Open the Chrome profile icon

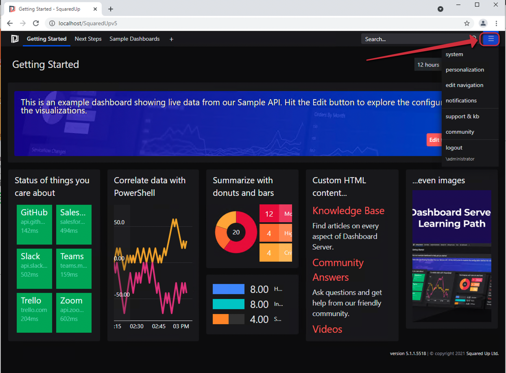point(483,23)
